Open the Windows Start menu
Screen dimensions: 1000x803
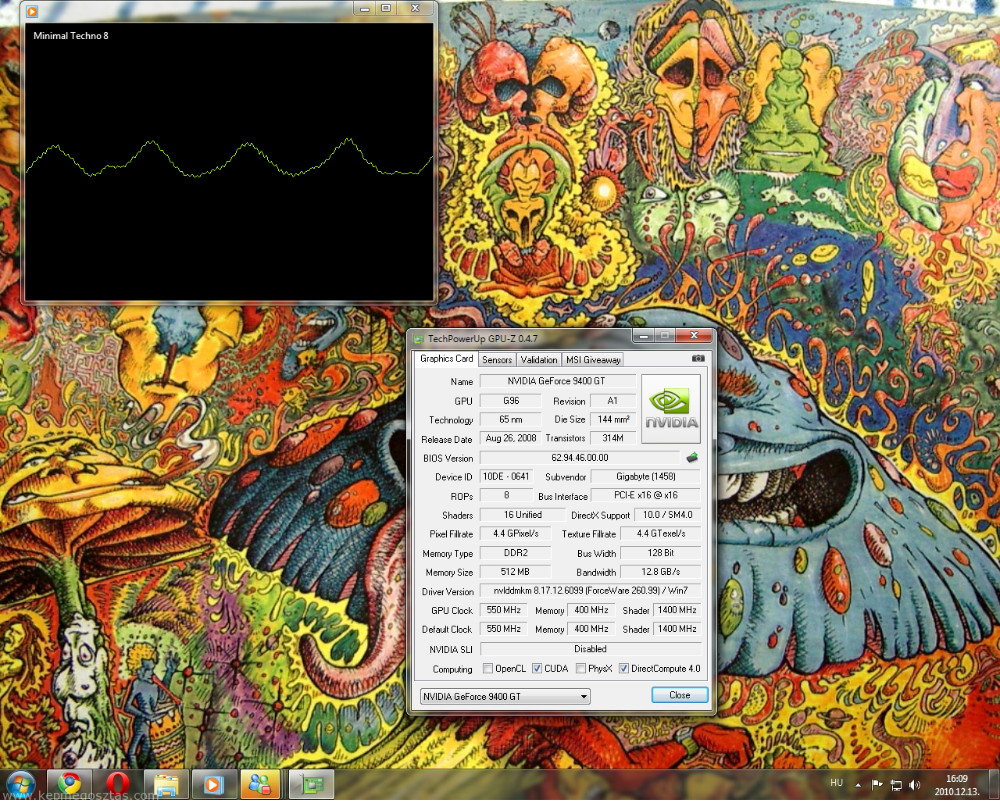tap(20, 784)
